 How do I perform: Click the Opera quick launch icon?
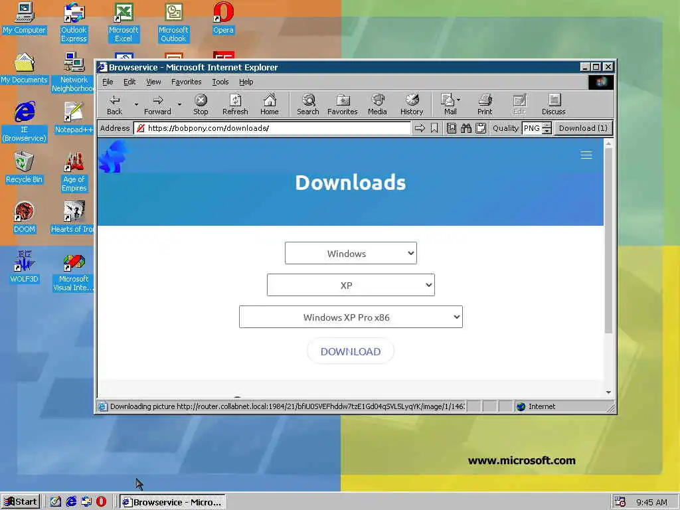point(101,502)
